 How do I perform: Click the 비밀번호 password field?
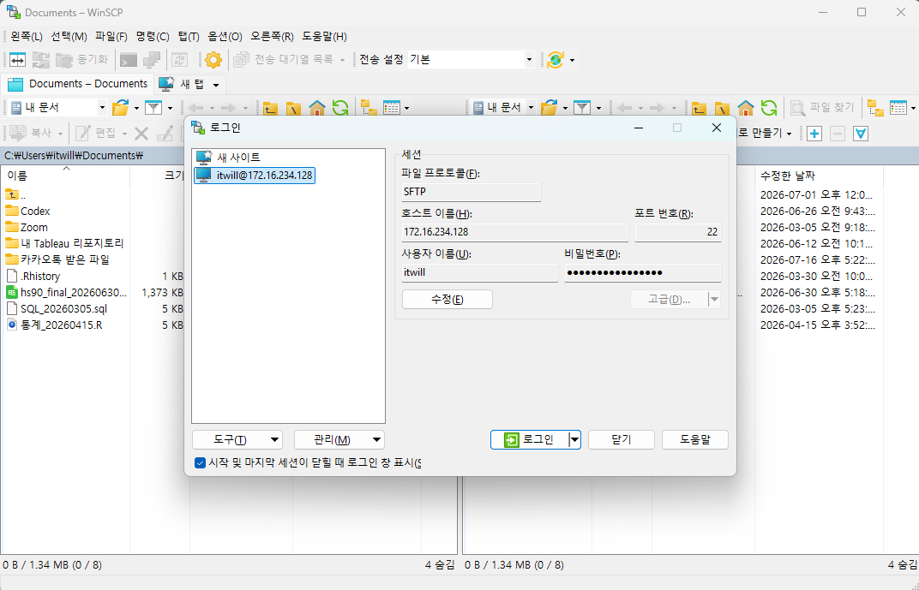pos(642,273)
